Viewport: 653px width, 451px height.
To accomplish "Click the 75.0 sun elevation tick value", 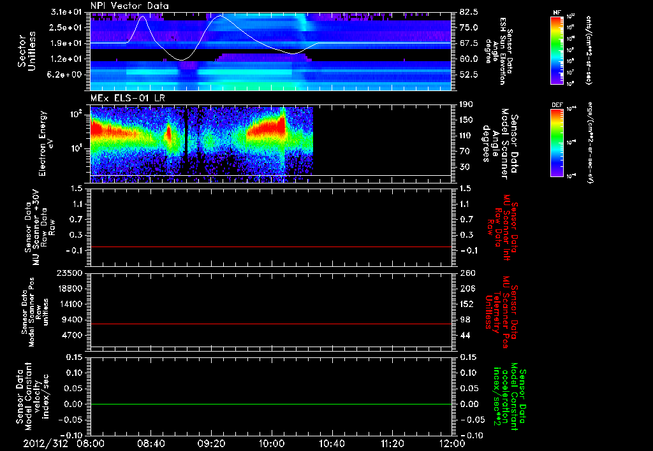I will 469,27.
